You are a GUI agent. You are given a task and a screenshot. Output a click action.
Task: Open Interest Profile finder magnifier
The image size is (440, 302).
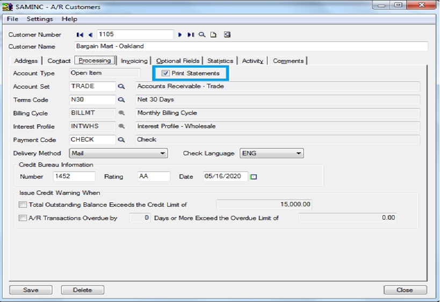click(x=121, y=126)
